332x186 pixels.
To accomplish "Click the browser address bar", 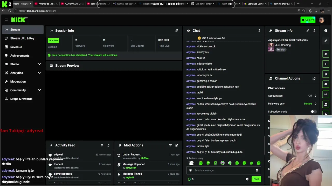I will pyautogui.click(x=156, y=11).
